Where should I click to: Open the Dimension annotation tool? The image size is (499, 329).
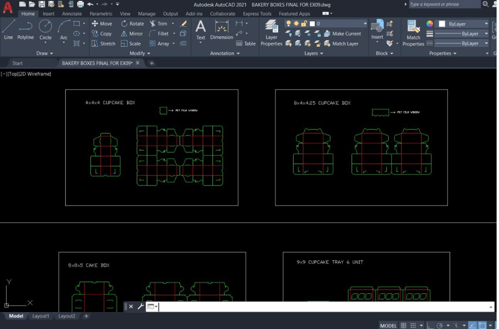coord(221,30)
